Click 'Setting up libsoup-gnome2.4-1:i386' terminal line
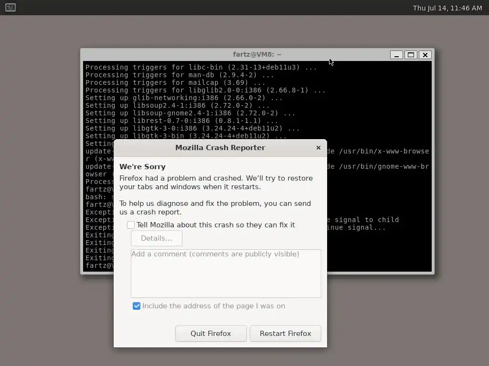 [190, 113]
